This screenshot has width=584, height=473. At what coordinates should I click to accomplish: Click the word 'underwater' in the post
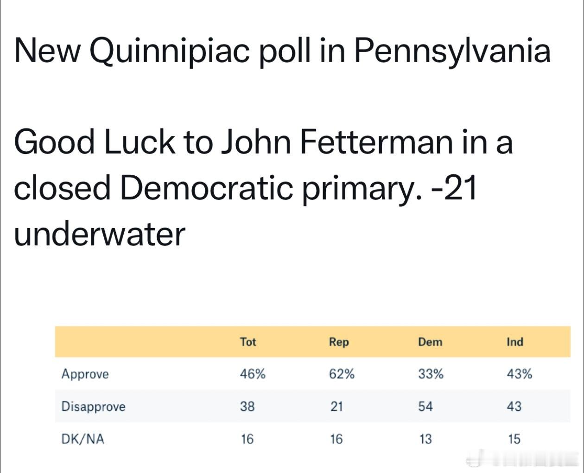(x=100, y=233)
